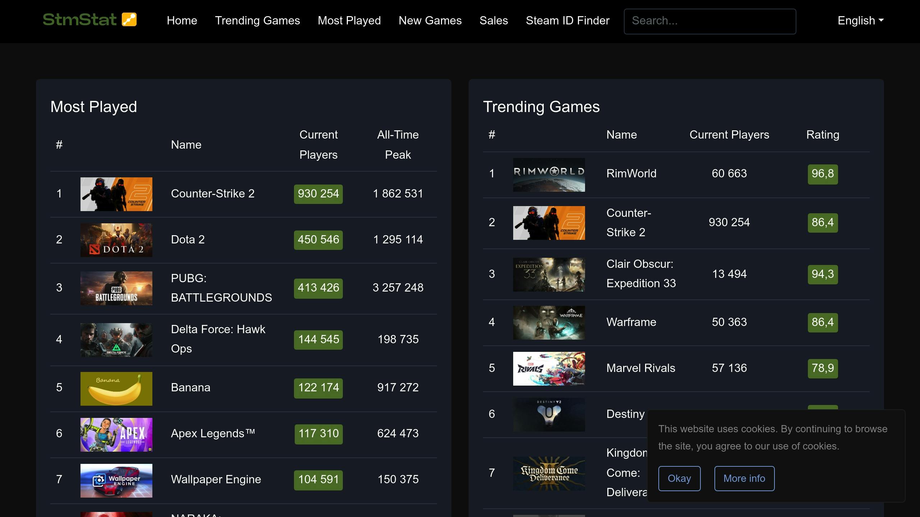The height and width of the screenshot is (517, 920).
Task: Click RimWorld's 60 663 current players
Action: click(x=729, y=173)
